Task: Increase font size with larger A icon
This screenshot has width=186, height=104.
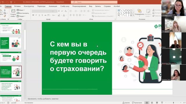Action: coord(59,11)
